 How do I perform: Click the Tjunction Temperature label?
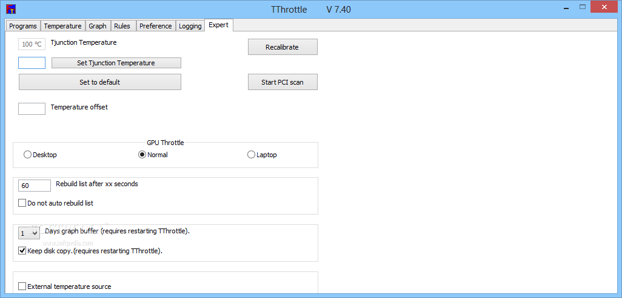(x=84, y=42)
